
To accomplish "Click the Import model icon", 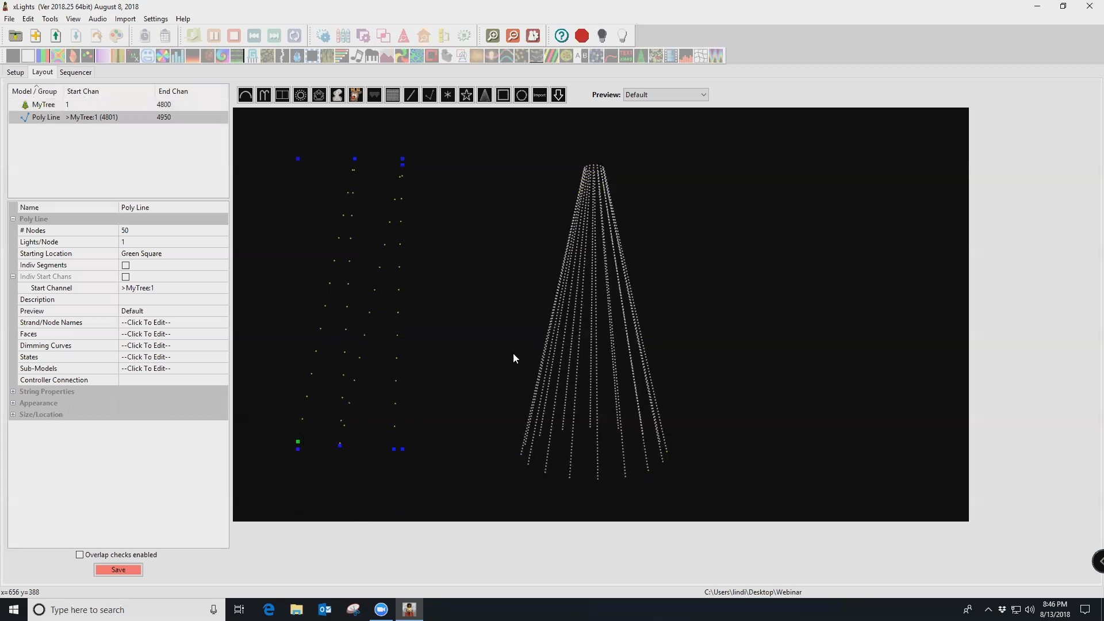I will [x=540, y=95].
